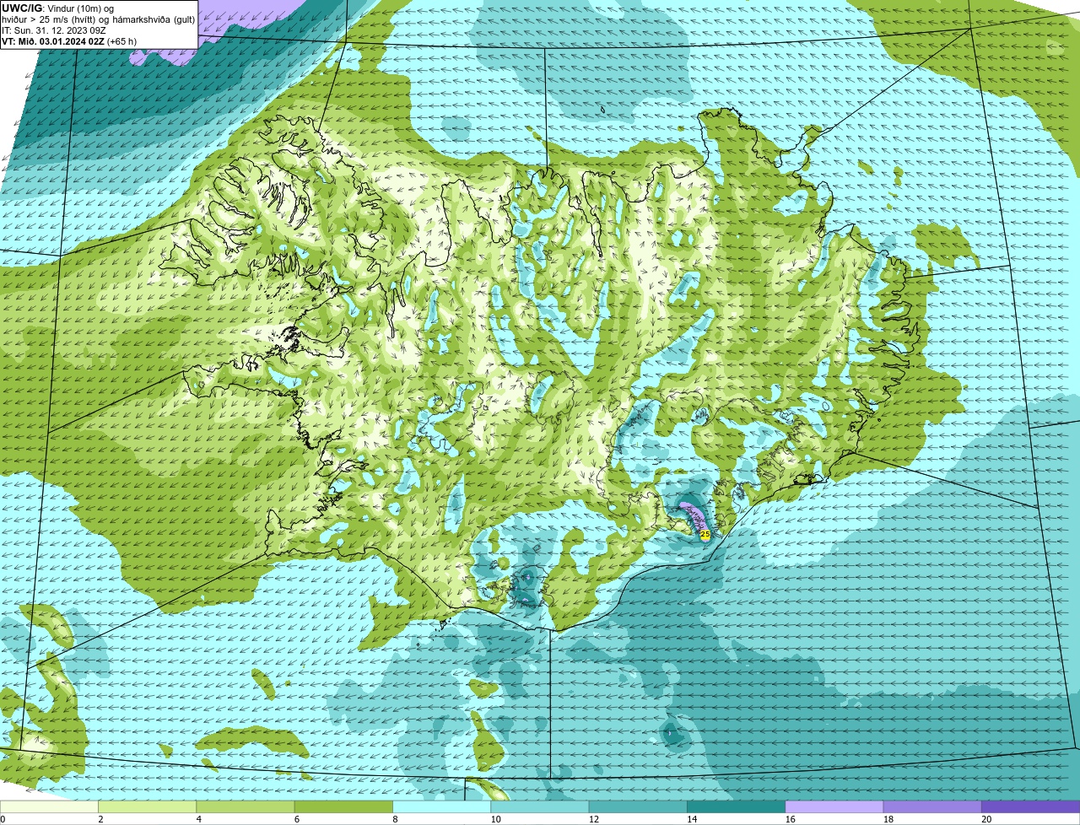Click the '14' tick label on the scale

(x=692, y=819)
